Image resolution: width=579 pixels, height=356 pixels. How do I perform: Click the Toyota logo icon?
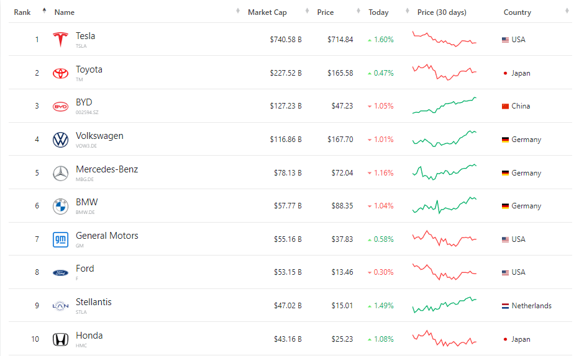pos(60,73)
